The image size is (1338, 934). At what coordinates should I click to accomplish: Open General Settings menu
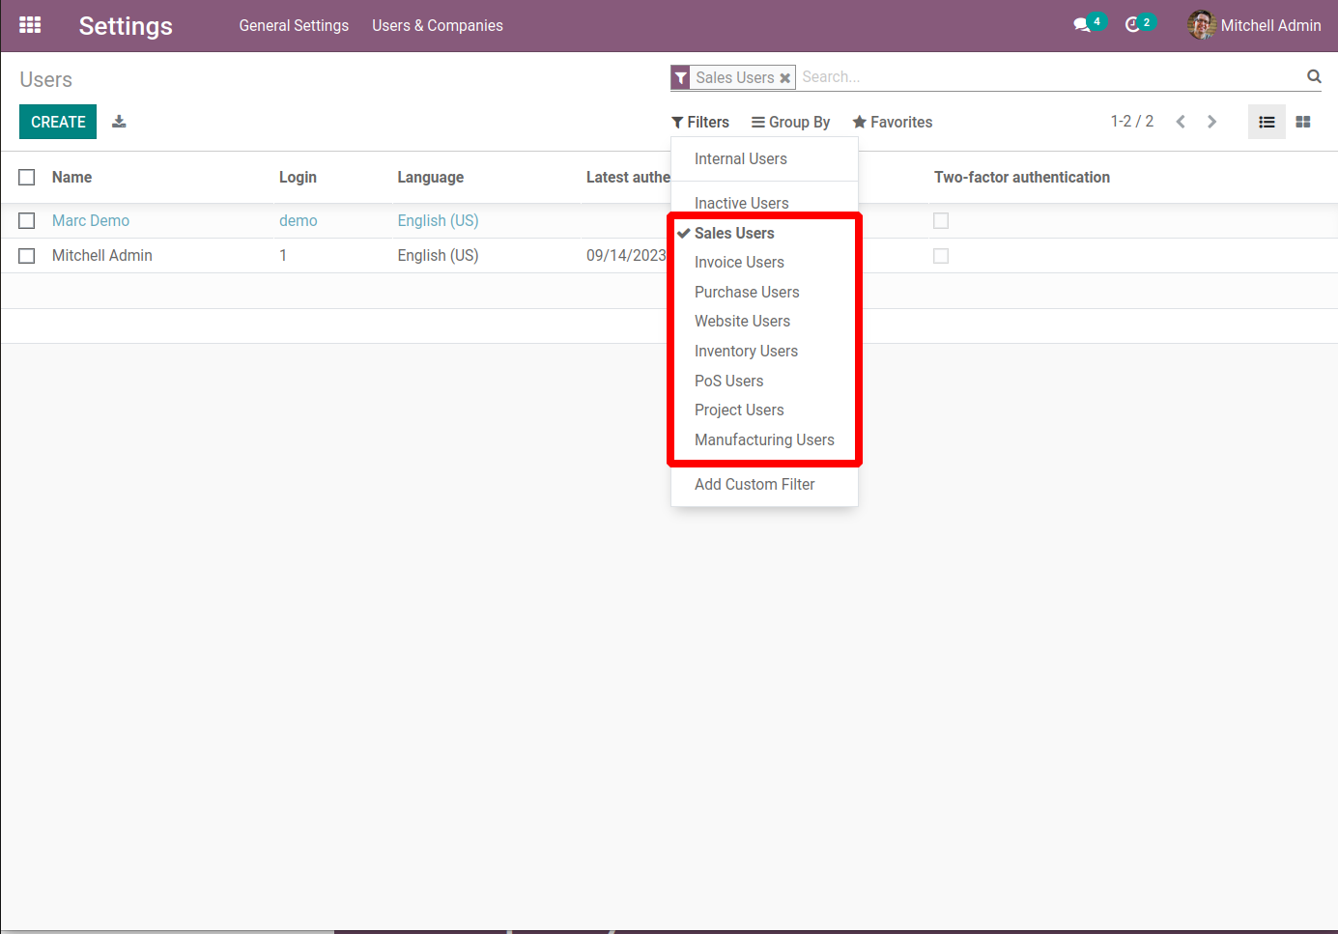294,25
